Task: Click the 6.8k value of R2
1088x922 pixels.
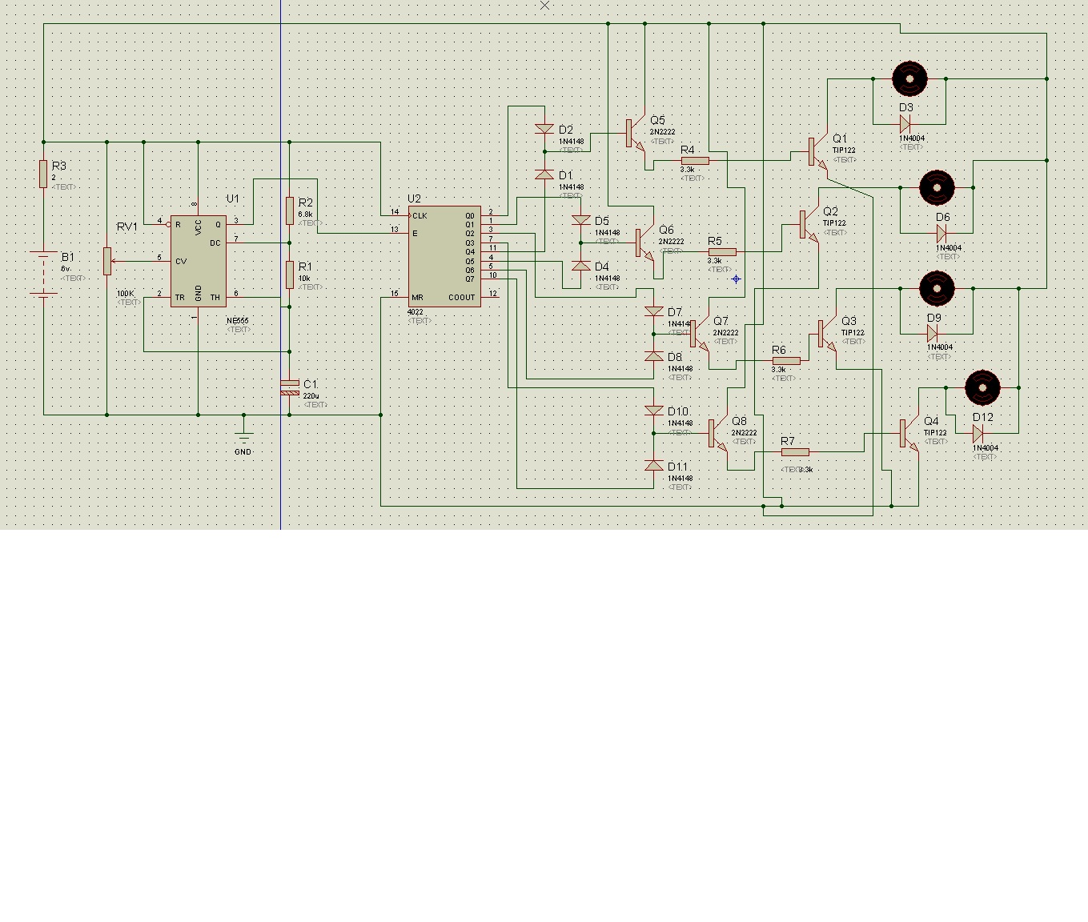Action: tap(305, 214)
